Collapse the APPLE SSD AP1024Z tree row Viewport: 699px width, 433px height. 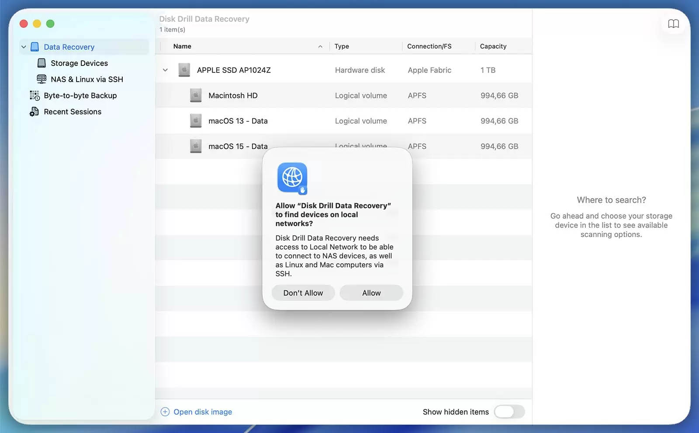(165, 70)
